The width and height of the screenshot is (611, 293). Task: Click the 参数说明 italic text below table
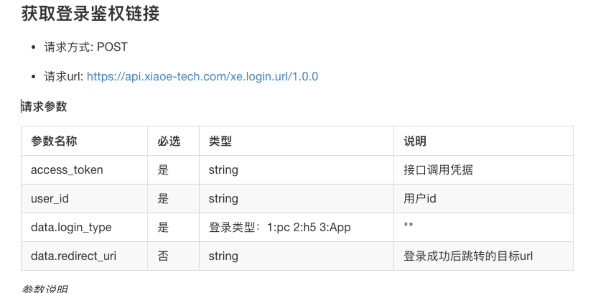[44, 289]
